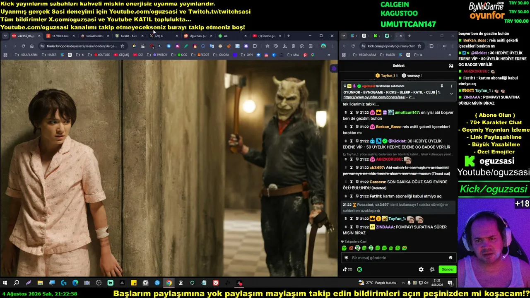This screenshot has width=530, height=298.
Task: Open File Explorer from the taskbar
Action: 40,283
